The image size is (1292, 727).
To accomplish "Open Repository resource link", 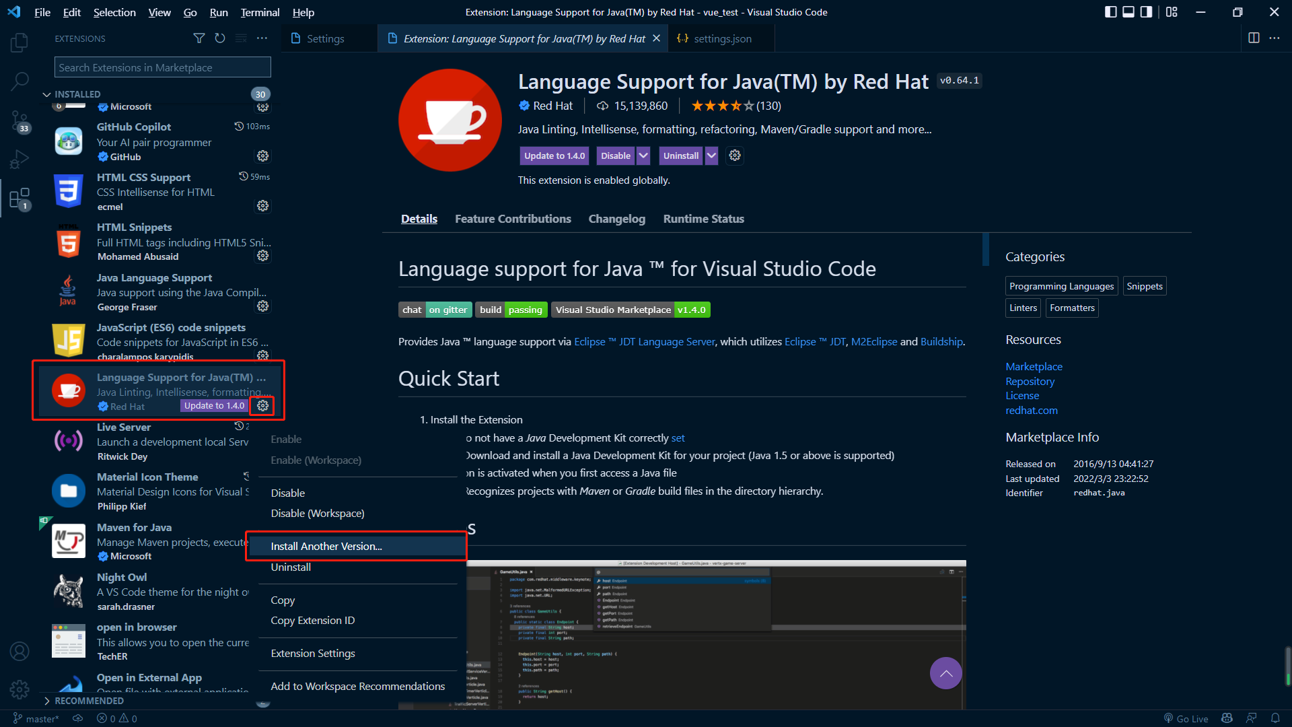I will 1030,381.
